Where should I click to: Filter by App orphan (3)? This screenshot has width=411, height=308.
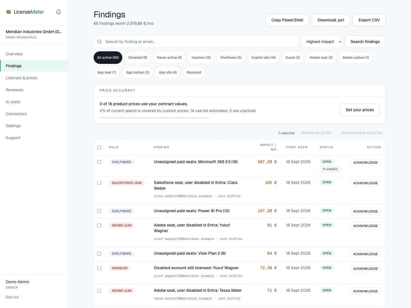(138, 72)
